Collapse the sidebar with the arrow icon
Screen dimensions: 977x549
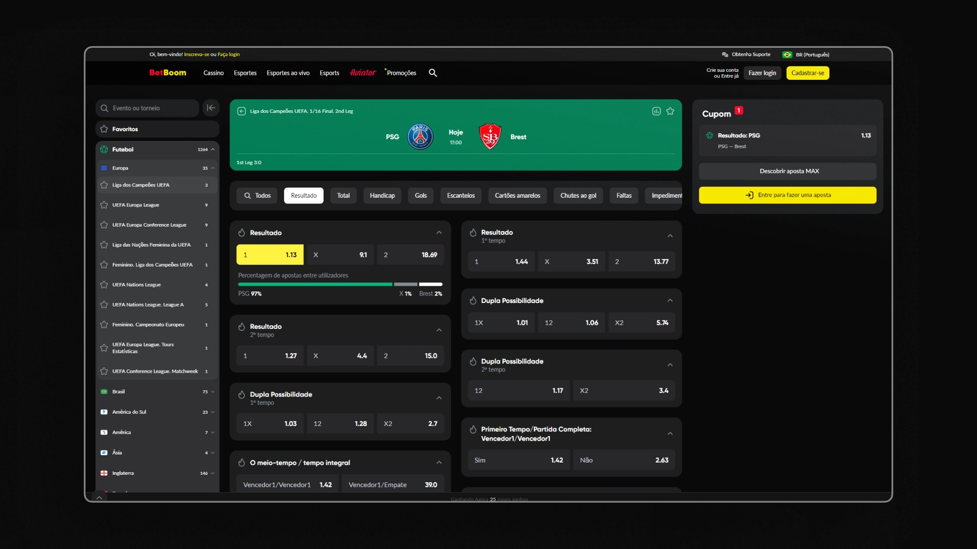(x=211, y=108)
